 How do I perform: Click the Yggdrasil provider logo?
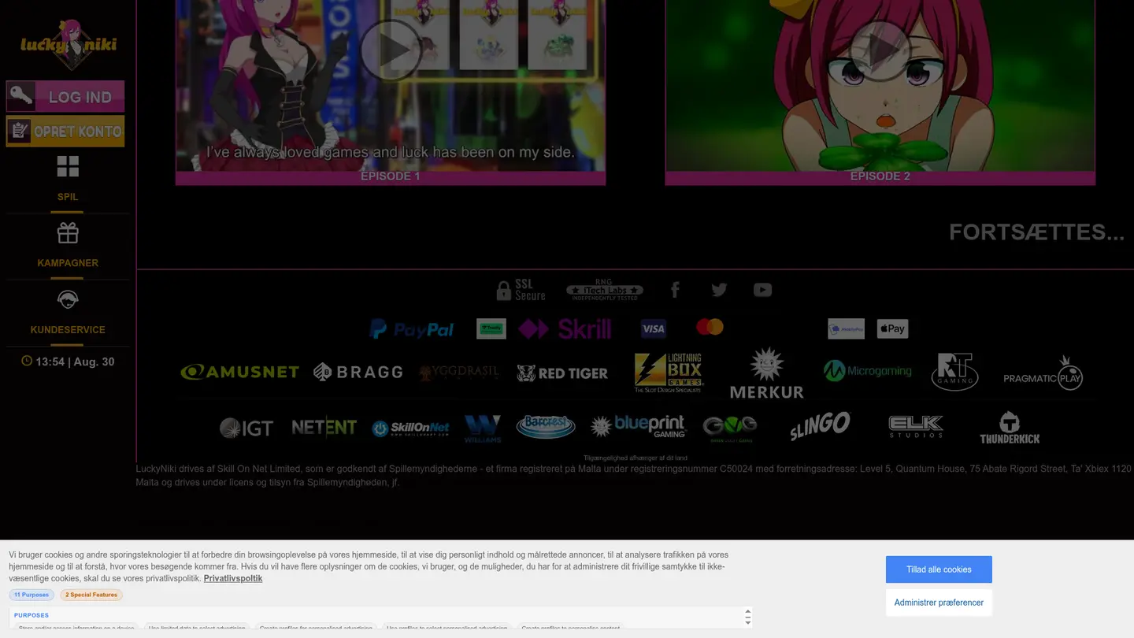click(458, 373)
